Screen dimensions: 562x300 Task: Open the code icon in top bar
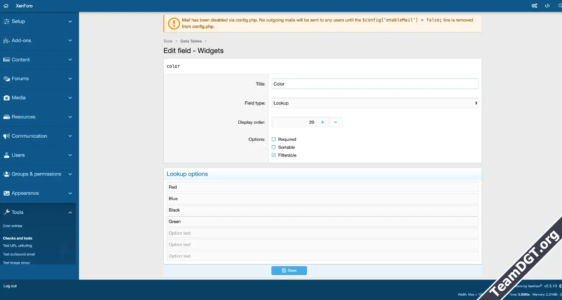547,6
